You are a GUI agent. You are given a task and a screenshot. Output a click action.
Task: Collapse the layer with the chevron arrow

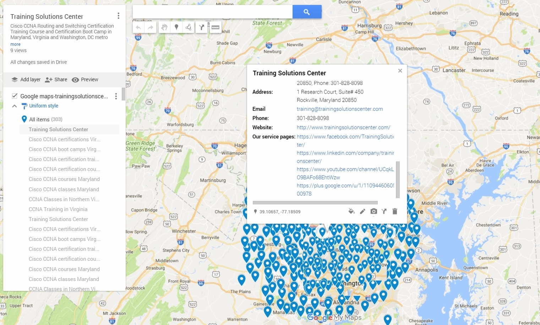click(x=15, y=106)
